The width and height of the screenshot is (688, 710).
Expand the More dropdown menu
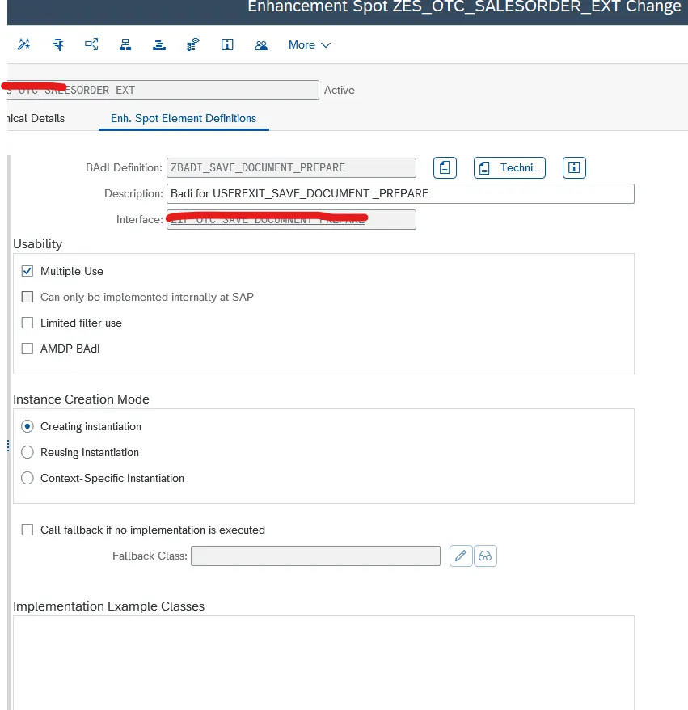point(310,44)
